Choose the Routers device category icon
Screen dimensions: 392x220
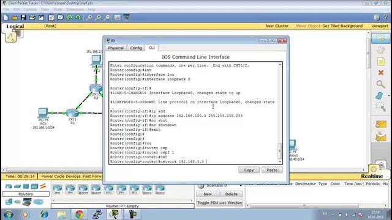[9, 186]
